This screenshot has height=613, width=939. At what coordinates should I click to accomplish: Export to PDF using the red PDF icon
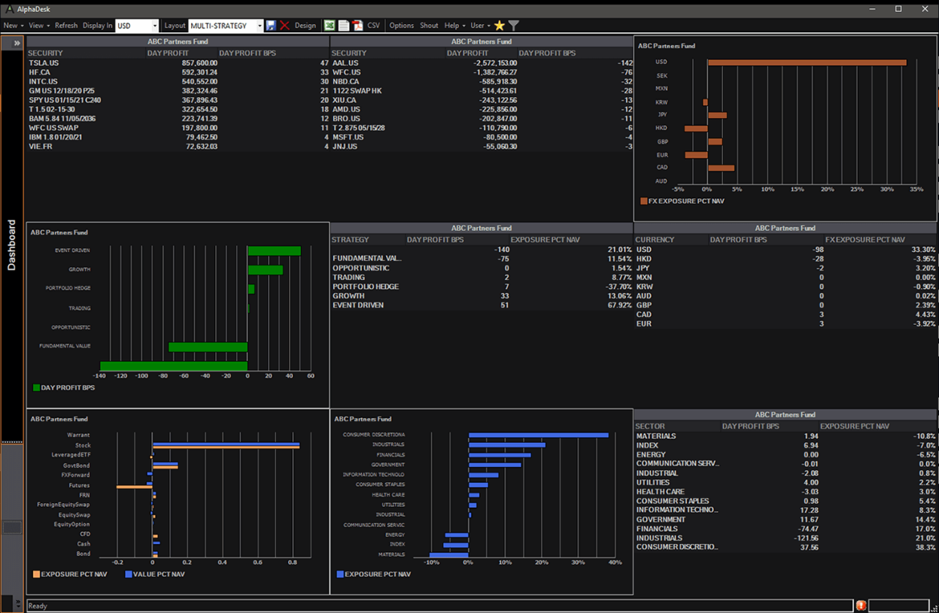pos(358,26)
